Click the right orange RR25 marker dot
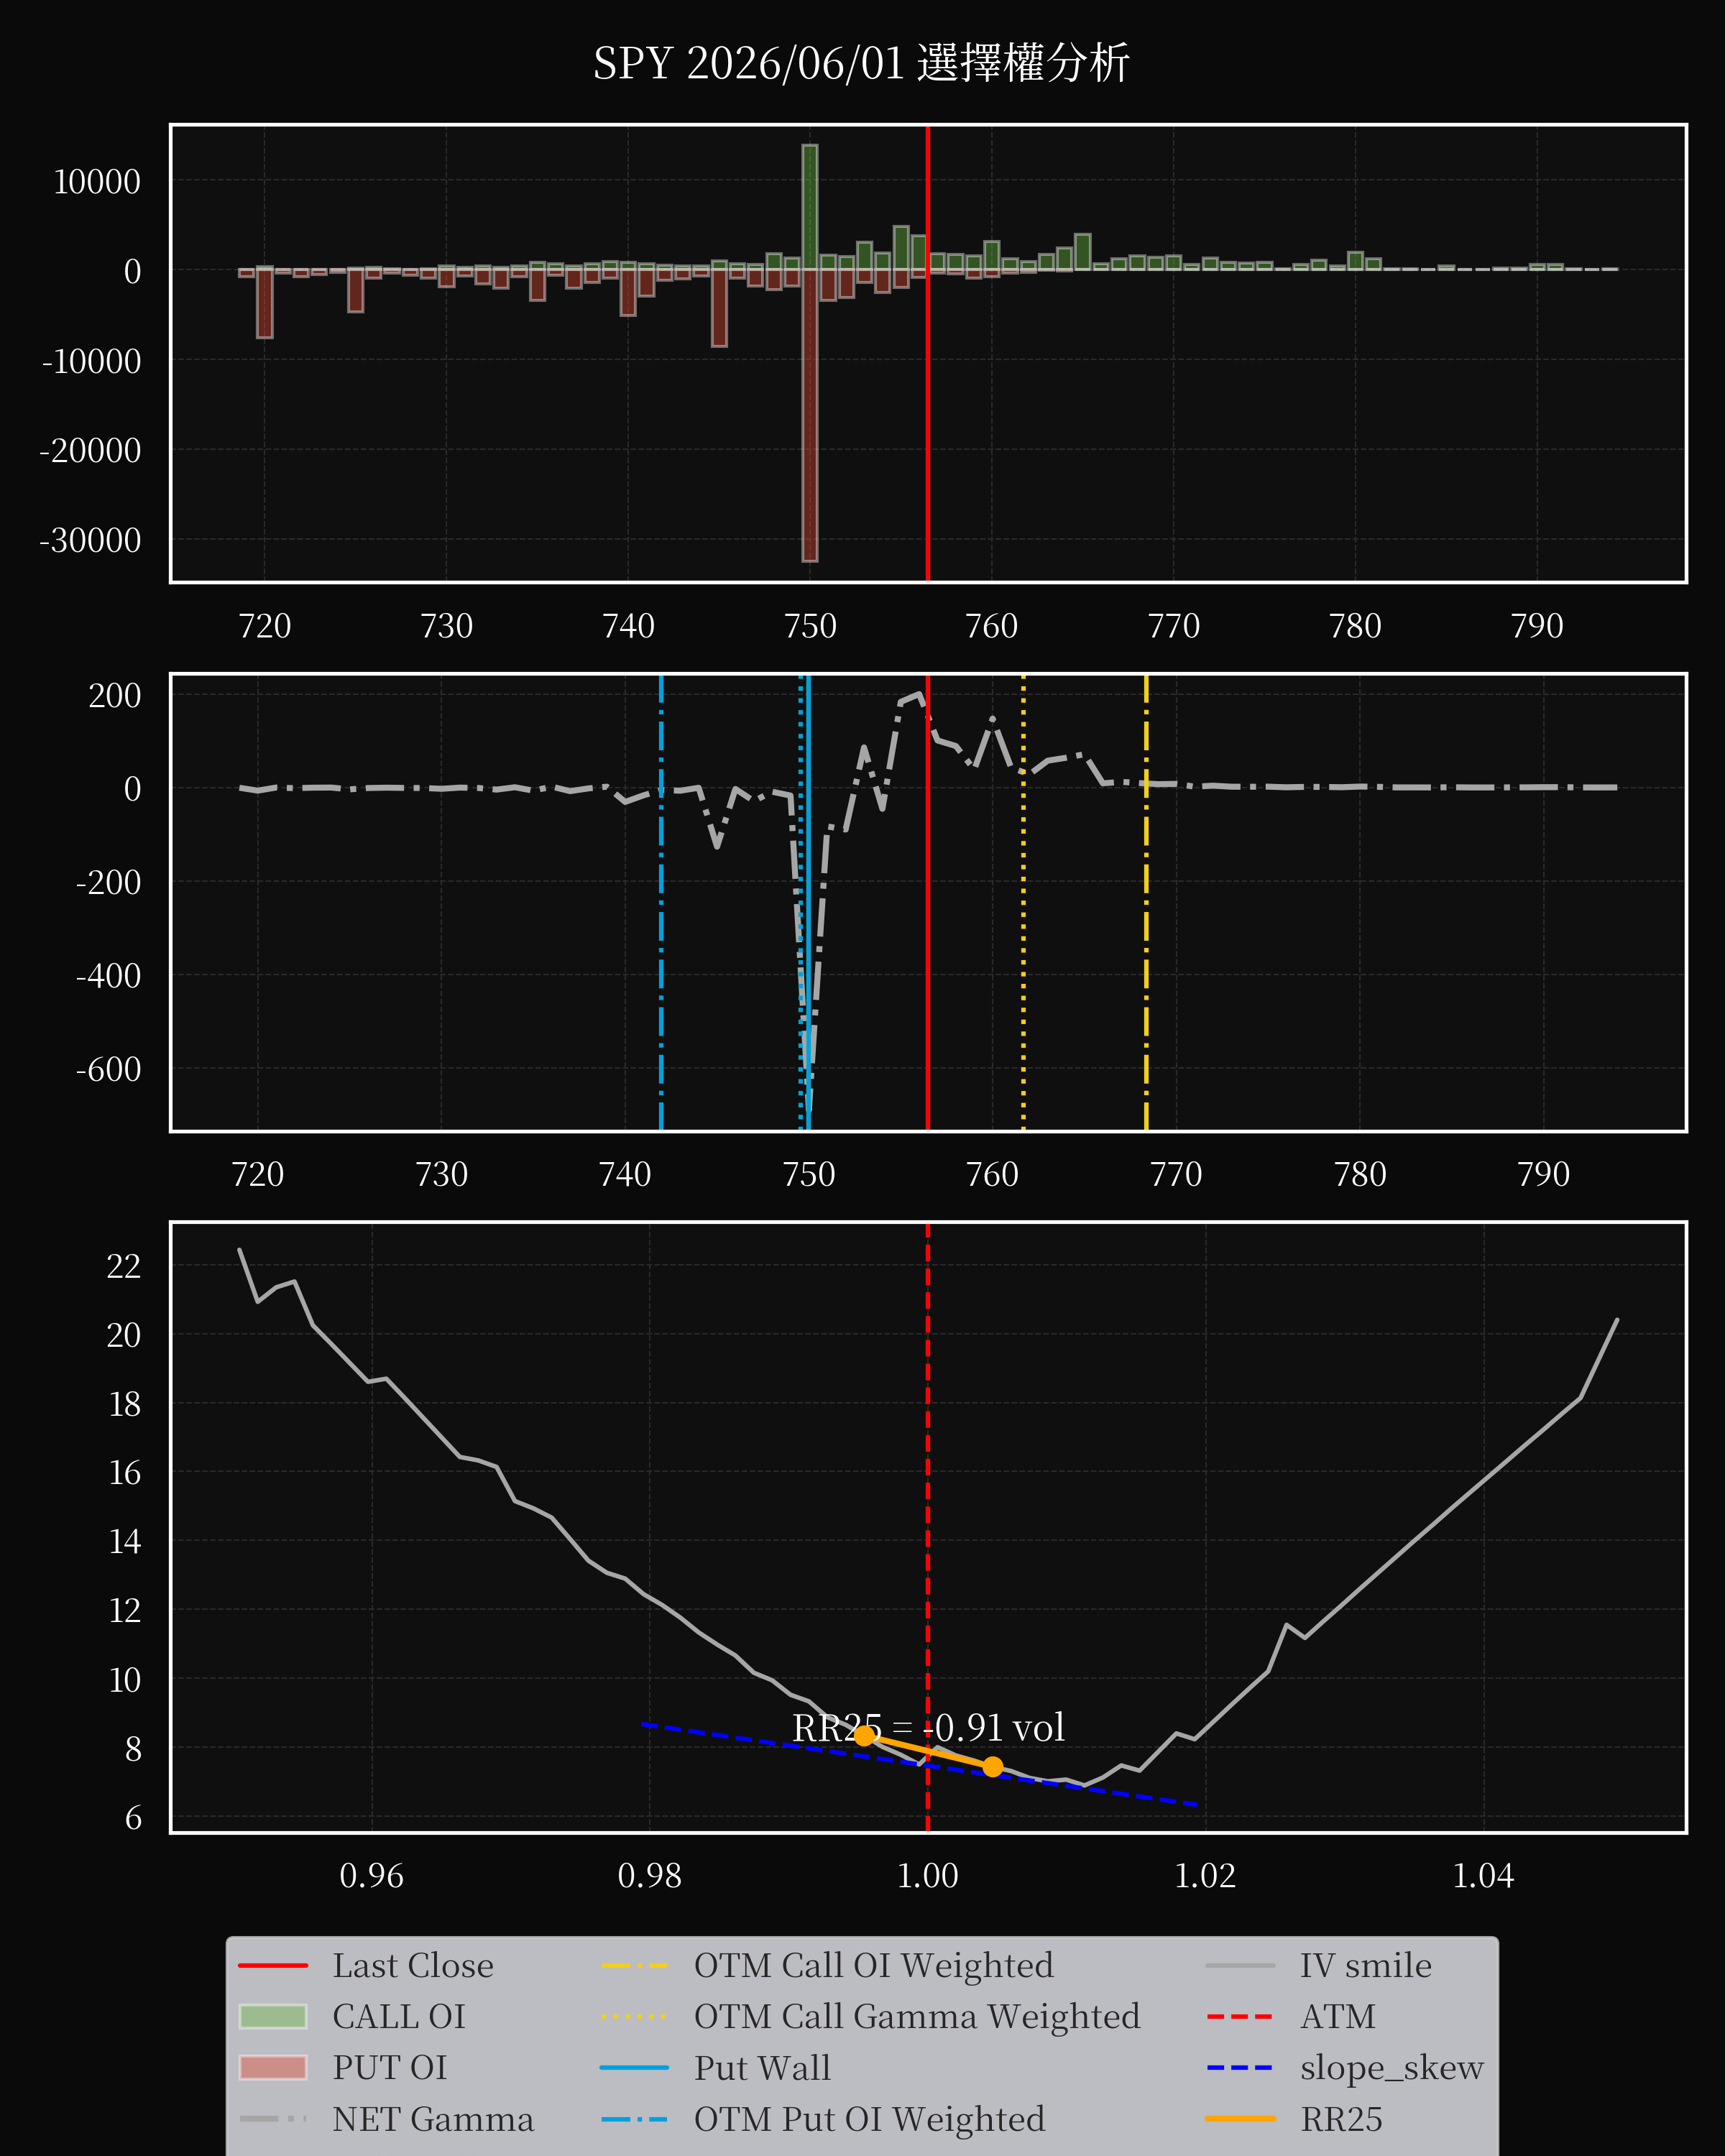1725x2156 pixels. 992,1767
